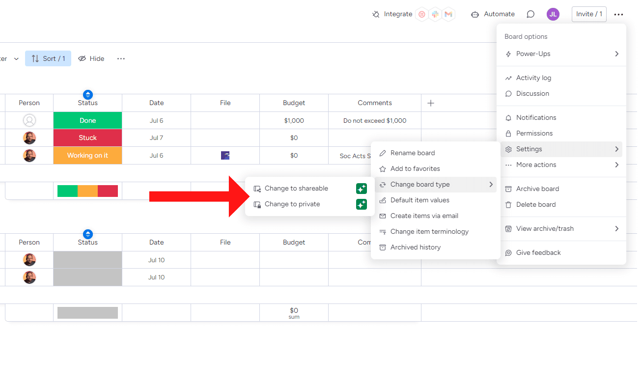Open Notifications in board options
The height and width of the screenshot is (385, 642).
(561, 118)
